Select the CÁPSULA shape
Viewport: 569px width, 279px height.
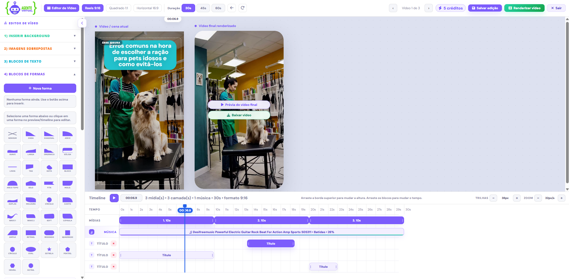click(x=68, y=217)
